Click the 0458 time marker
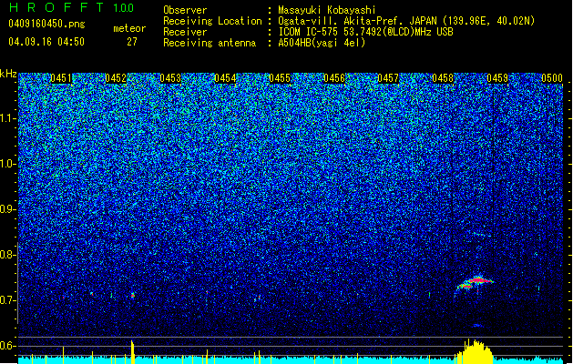This screenshot has width=573, height=364. click(443, 78)
